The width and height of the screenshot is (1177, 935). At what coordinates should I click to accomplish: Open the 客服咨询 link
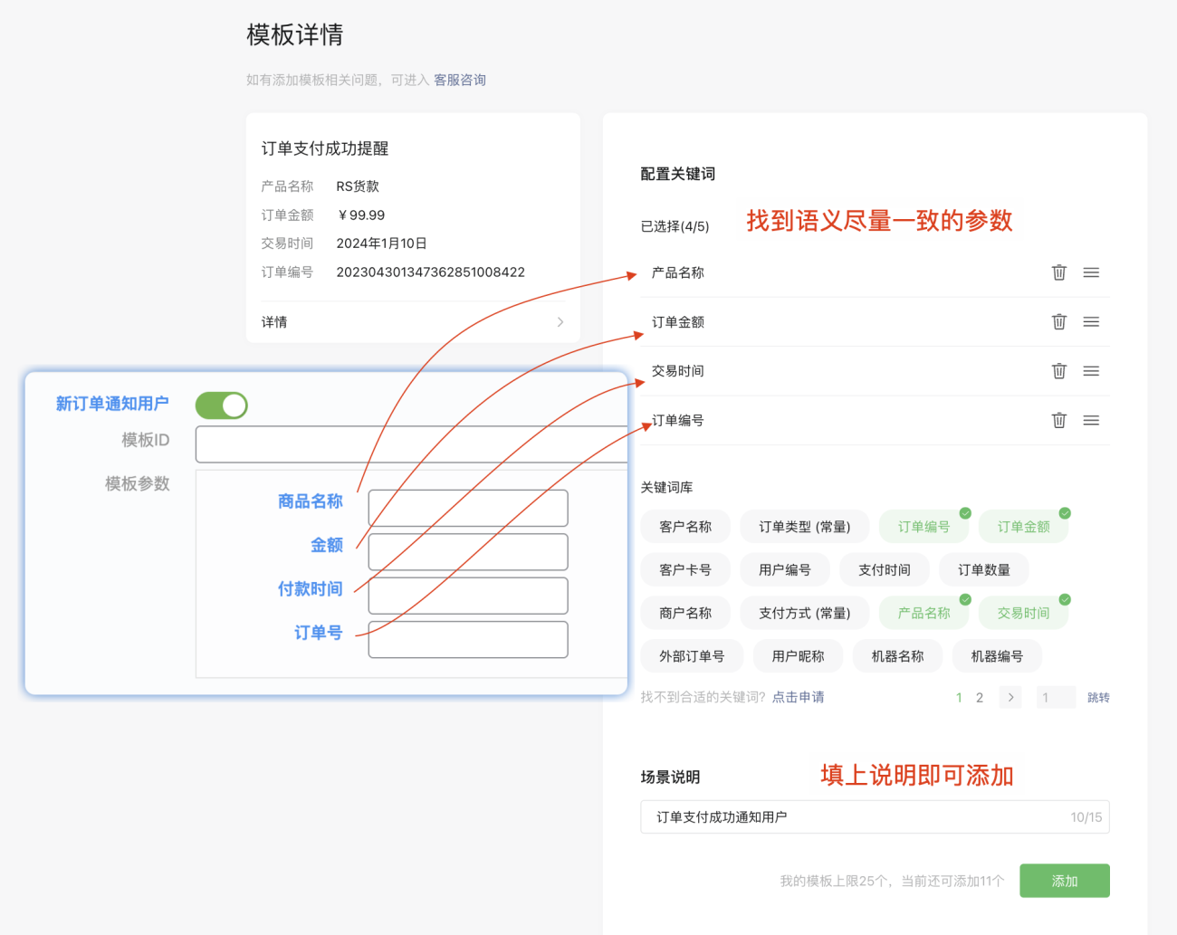tap(460, 80)
